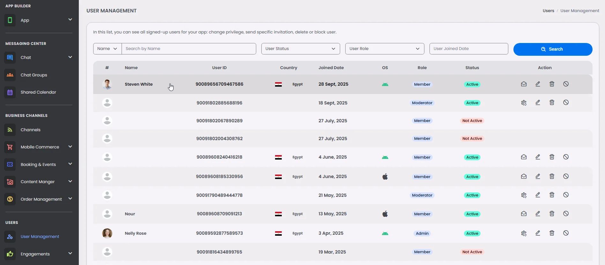The image size is (605, 265).
Task: Select User Management in the sidebar
Action: (40, 237)
